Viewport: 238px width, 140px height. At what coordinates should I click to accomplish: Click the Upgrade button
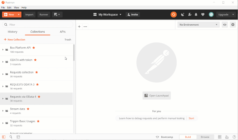pyautogui.click(x=223, y=15)
